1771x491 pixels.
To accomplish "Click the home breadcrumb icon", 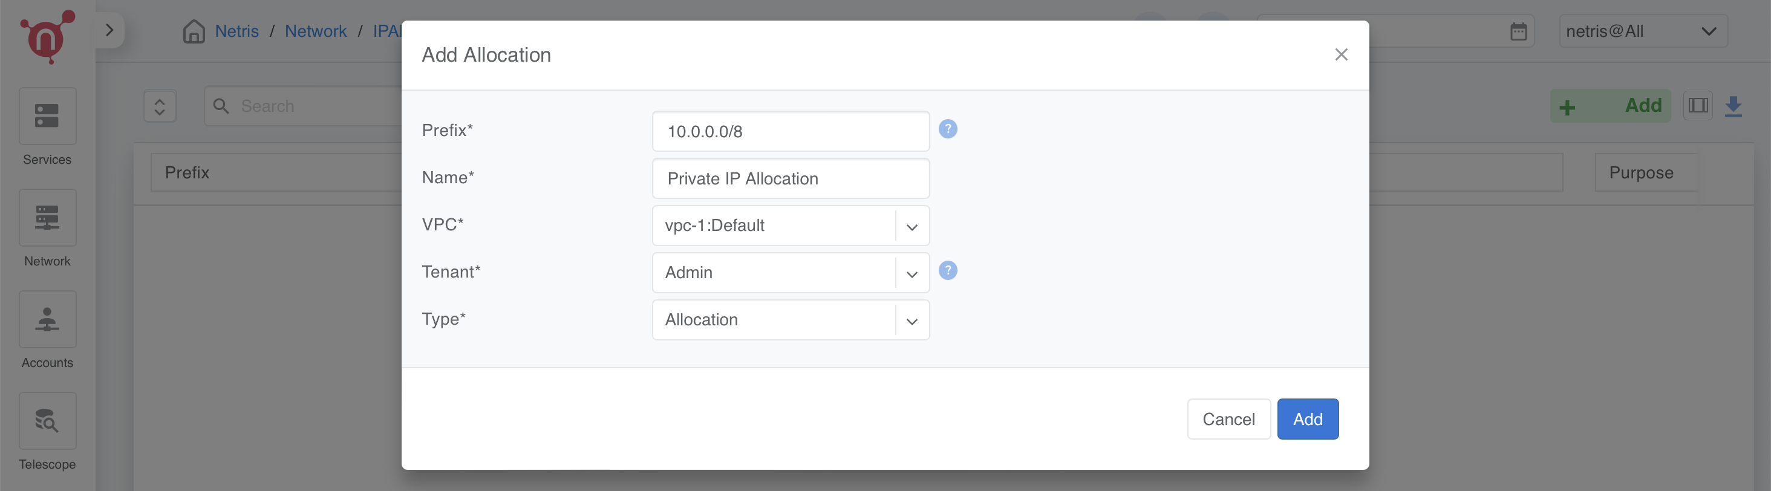I will (x=194, y=31).
